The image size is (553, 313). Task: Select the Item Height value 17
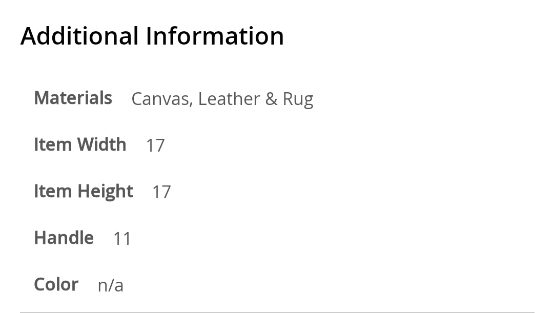[x=161, y=193]
